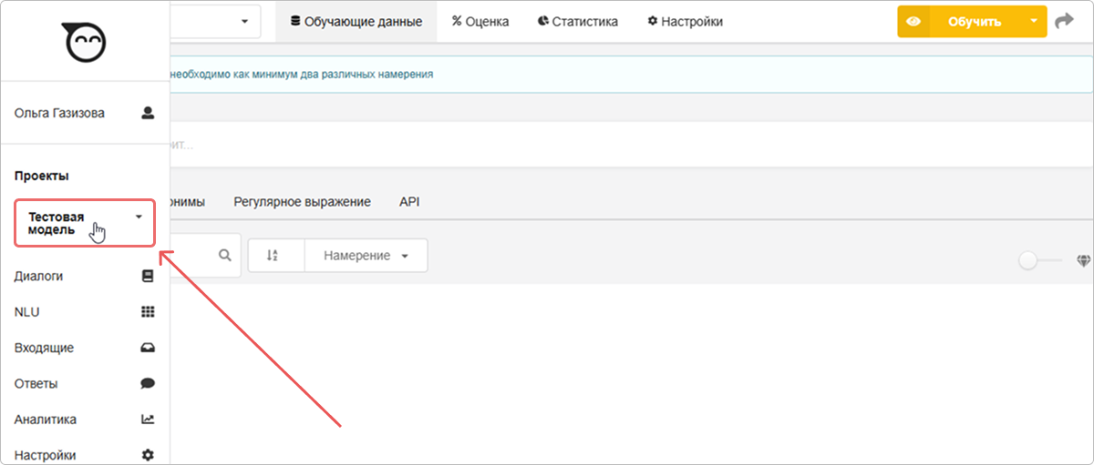Click the diamond icon near slider
1094x465 pixels.
[1083, 261]
